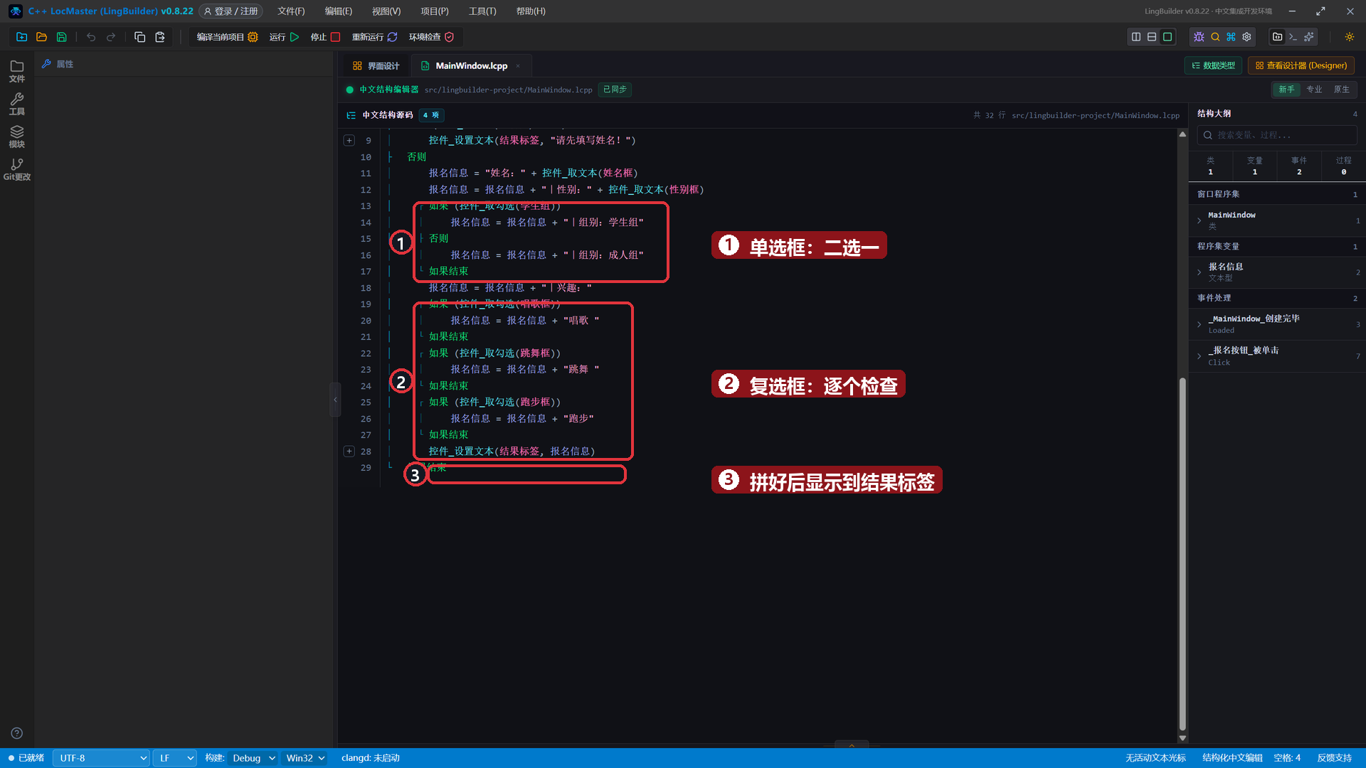The image size is (1366, 768).
Task: Click the 查看设计器 (Designer) button
Action: click(x=1301, y=65)
